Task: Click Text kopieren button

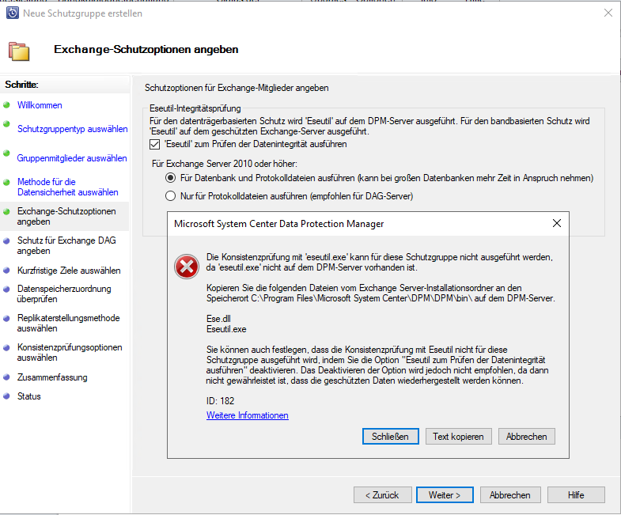Action: click(x=458, y=437)
